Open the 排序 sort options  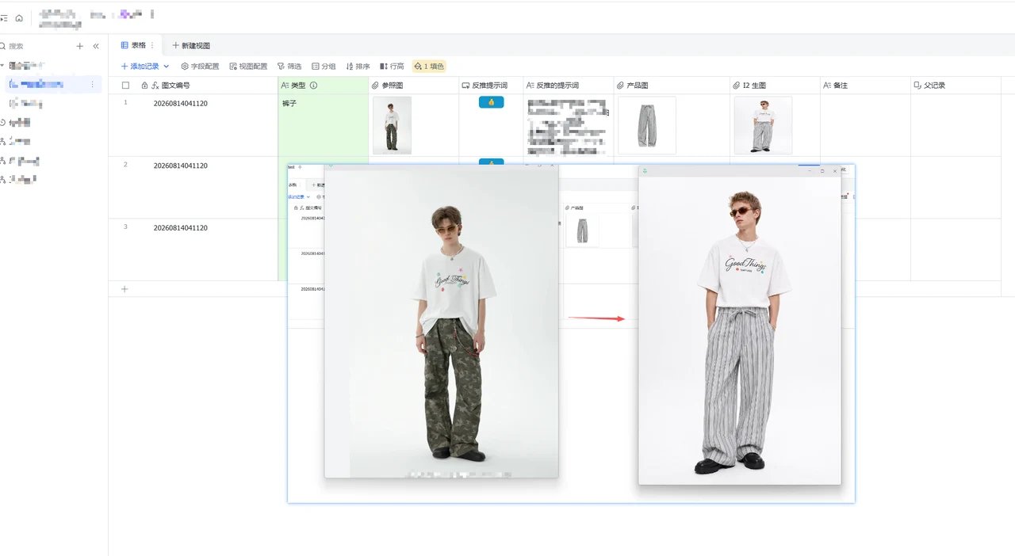(x=358, y=67)
